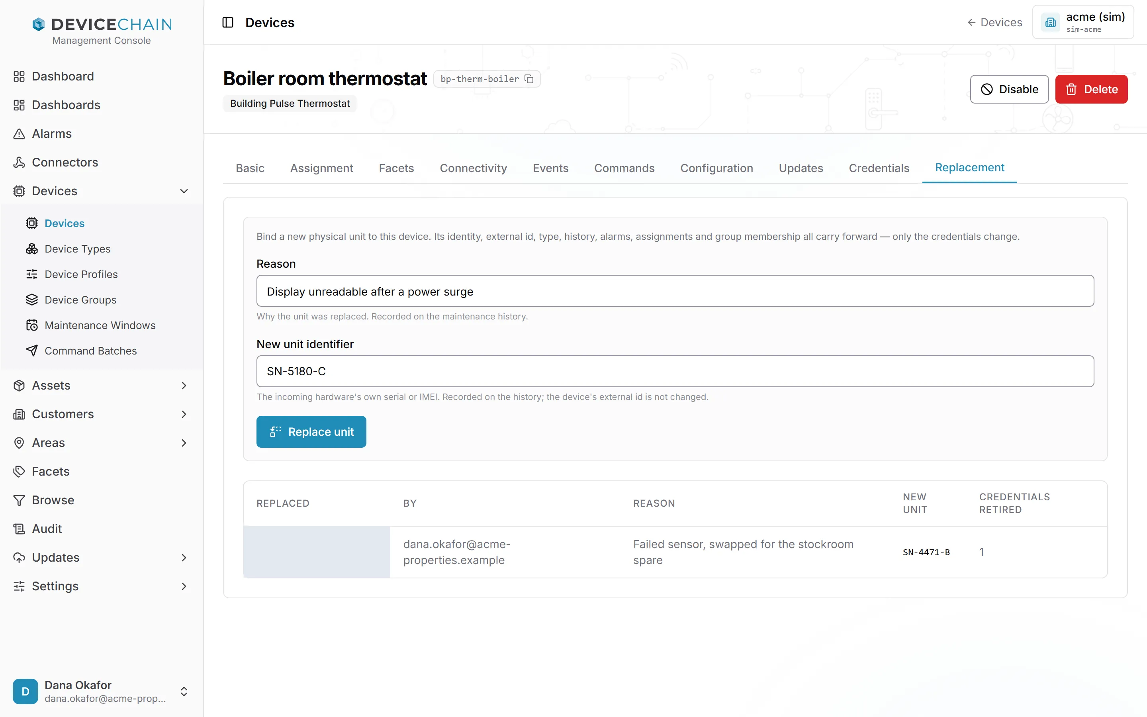Open the Events tab
This screenshot has height=717, width=1147.
(550, 168)
